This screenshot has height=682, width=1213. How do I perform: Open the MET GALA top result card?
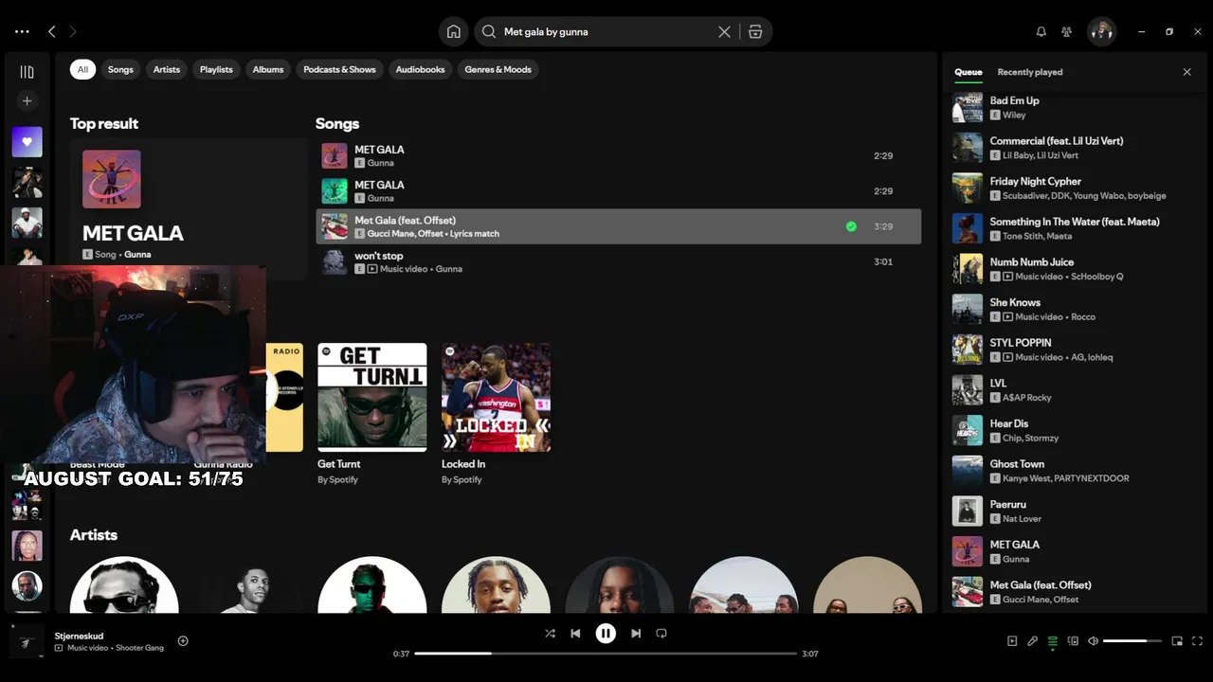tap(189, 208)
